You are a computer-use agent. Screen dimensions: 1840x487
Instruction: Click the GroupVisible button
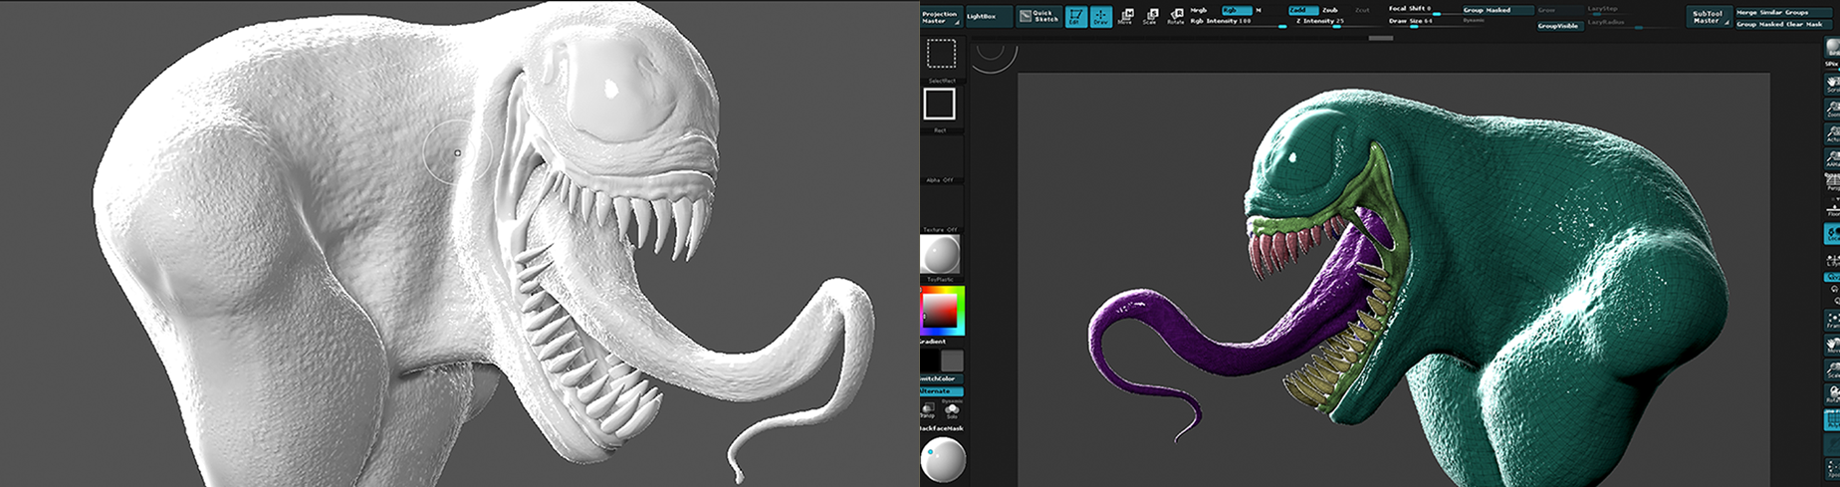1559,26
